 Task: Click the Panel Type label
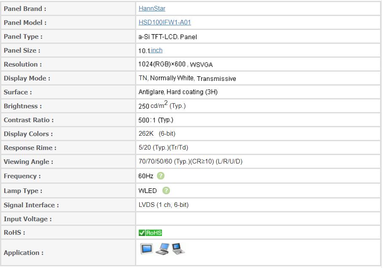click(23, 37)
